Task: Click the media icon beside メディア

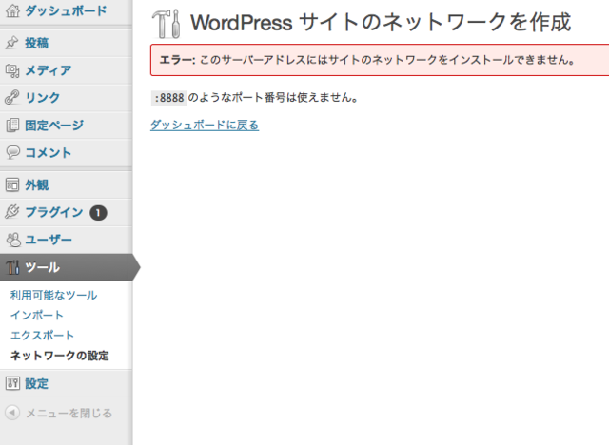Action: pyautogui.click(x=12, y=70)
